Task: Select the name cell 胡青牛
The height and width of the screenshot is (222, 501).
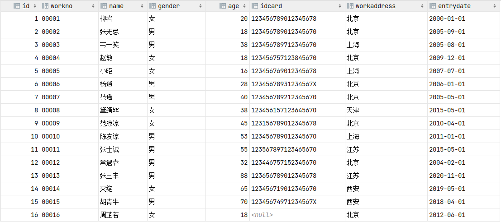Action: click(109, 202)
